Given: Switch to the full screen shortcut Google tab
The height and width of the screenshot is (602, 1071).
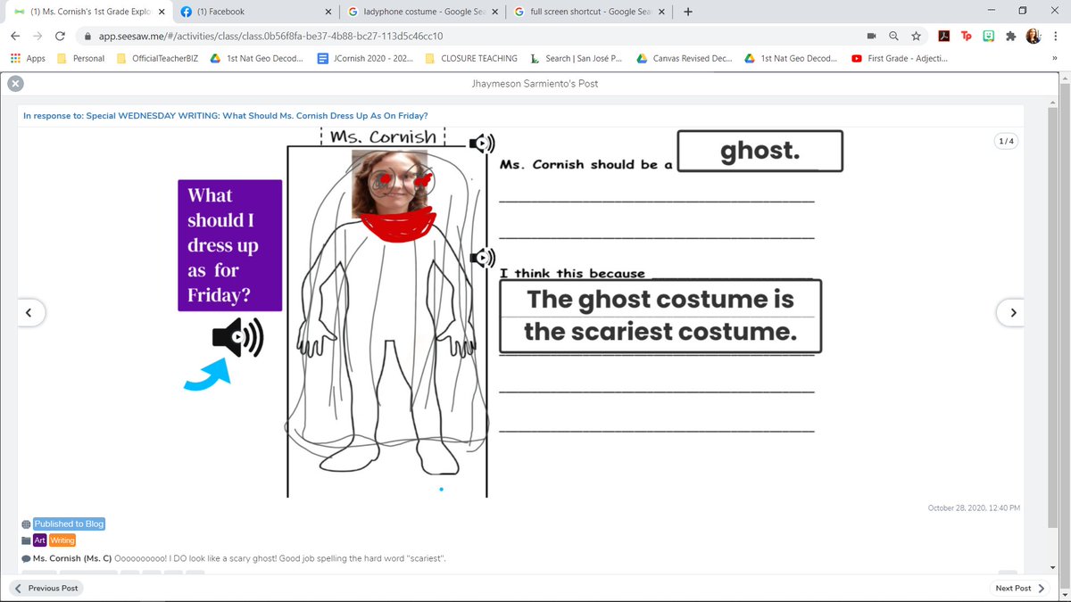Looking at the screenshot, I should pyautogui.click(x=590, y=12).
